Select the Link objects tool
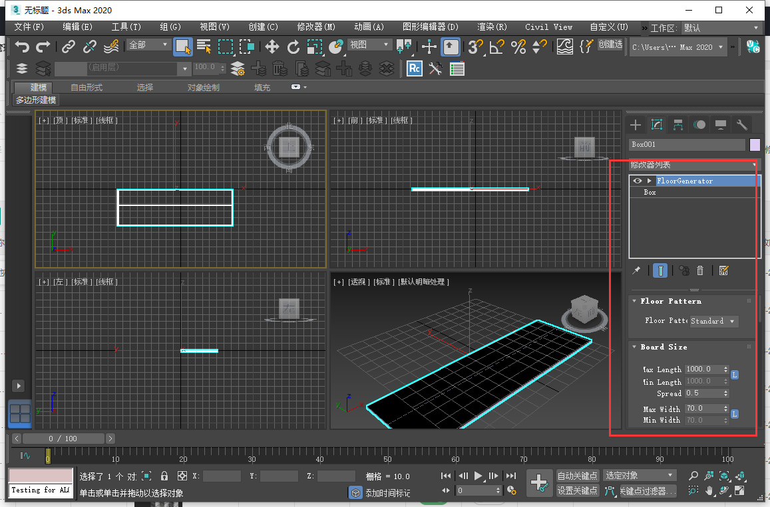Image resolution: width=770 pixels, height=507 pixels. pyautogui.click(x=69, y=47)
